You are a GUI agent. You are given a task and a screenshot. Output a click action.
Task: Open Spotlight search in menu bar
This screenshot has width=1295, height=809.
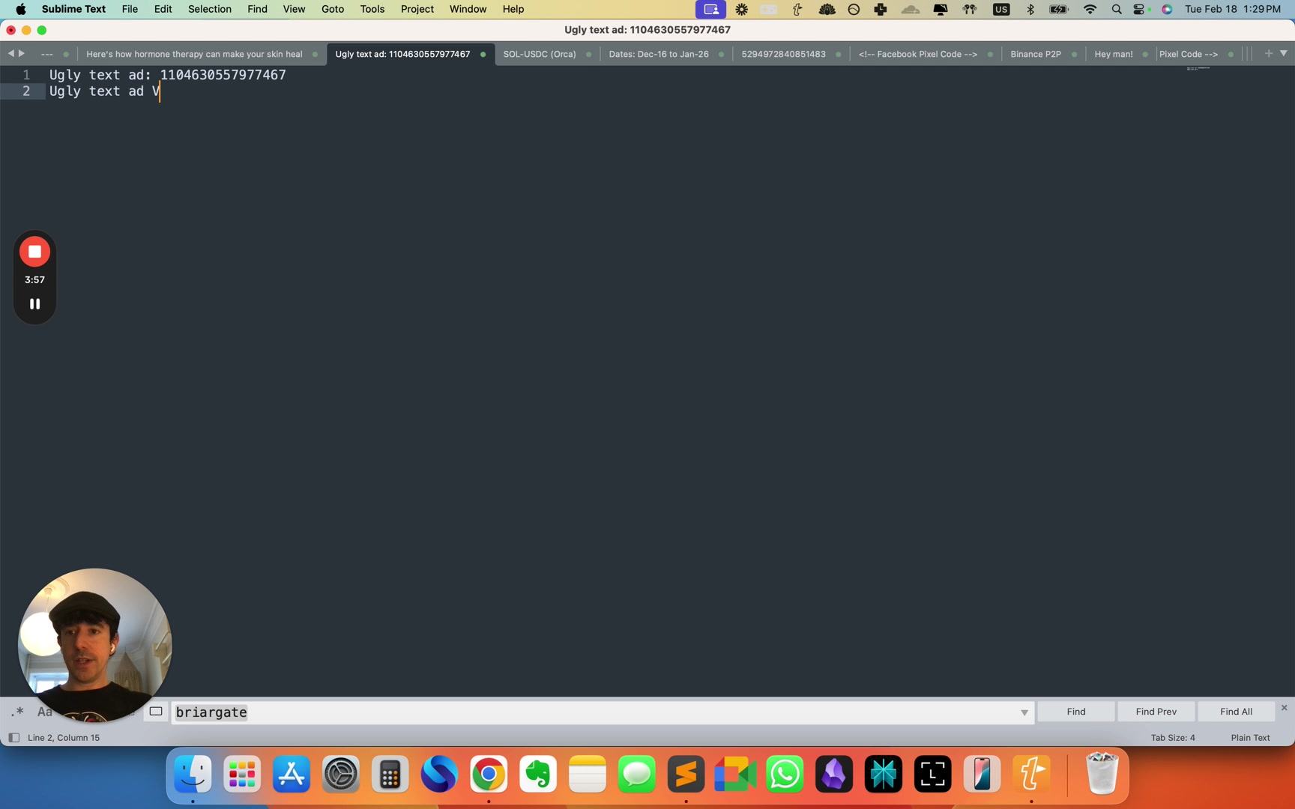pyautogui.click(x=1116, y=9)
